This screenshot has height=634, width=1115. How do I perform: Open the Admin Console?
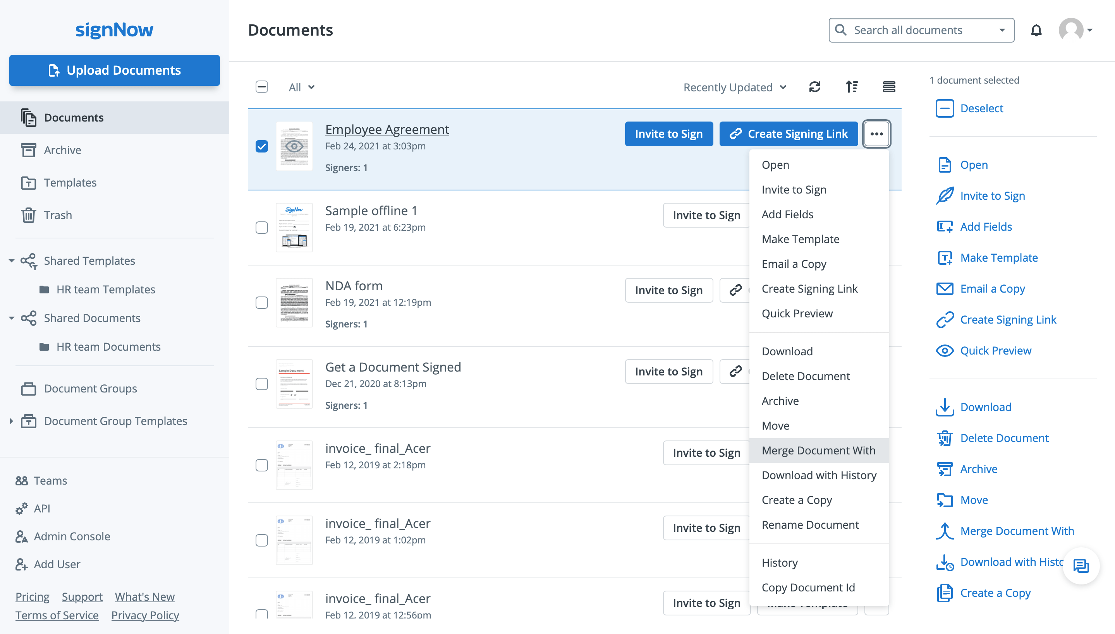coord(72,536)
